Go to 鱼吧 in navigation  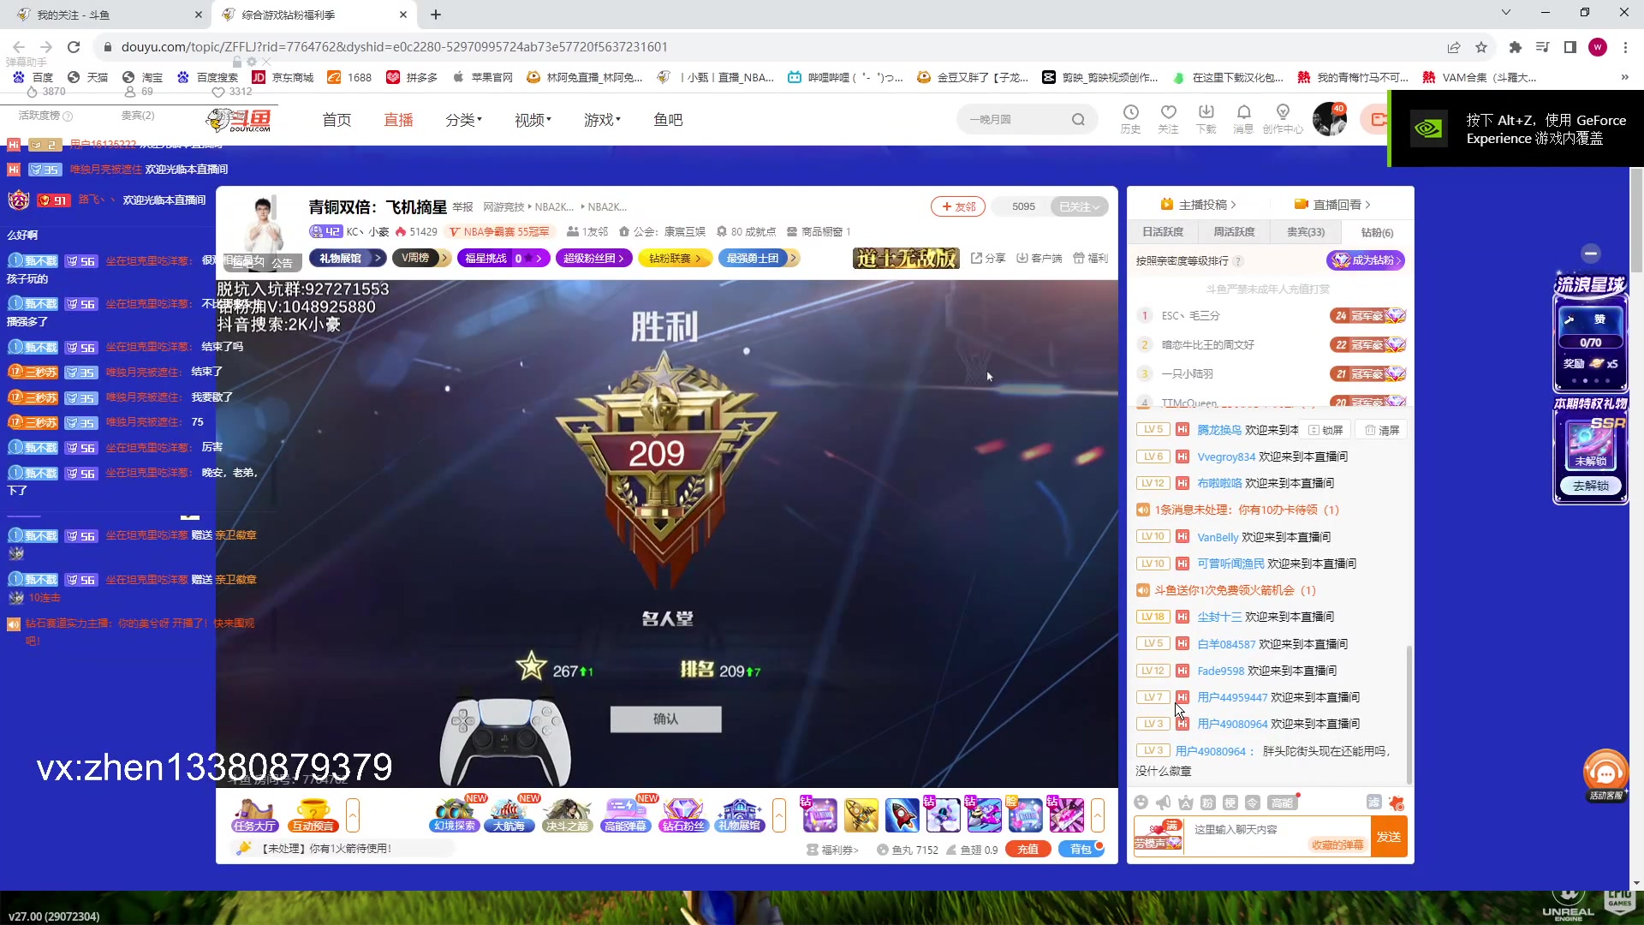(668, 120)
